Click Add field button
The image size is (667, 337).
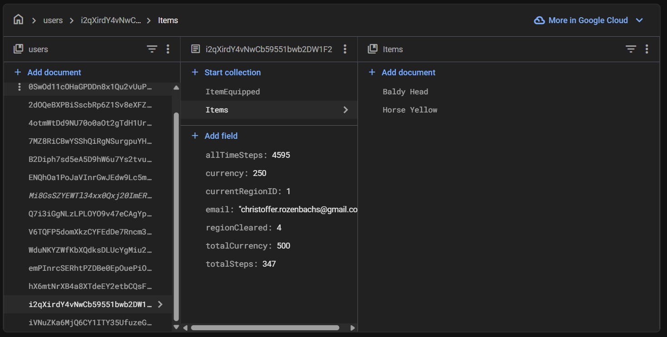pos(221,136)
